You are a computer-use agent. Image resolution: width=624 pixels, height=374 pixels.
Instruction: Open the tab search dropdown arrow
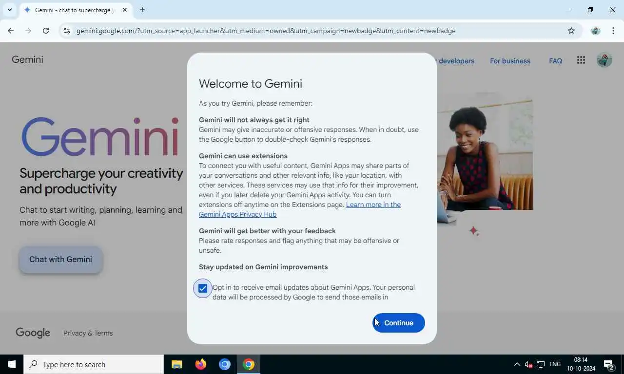(9, 10)
